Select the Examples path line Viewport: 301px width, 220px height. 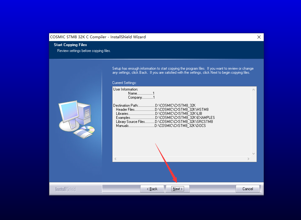pos(165,117)
